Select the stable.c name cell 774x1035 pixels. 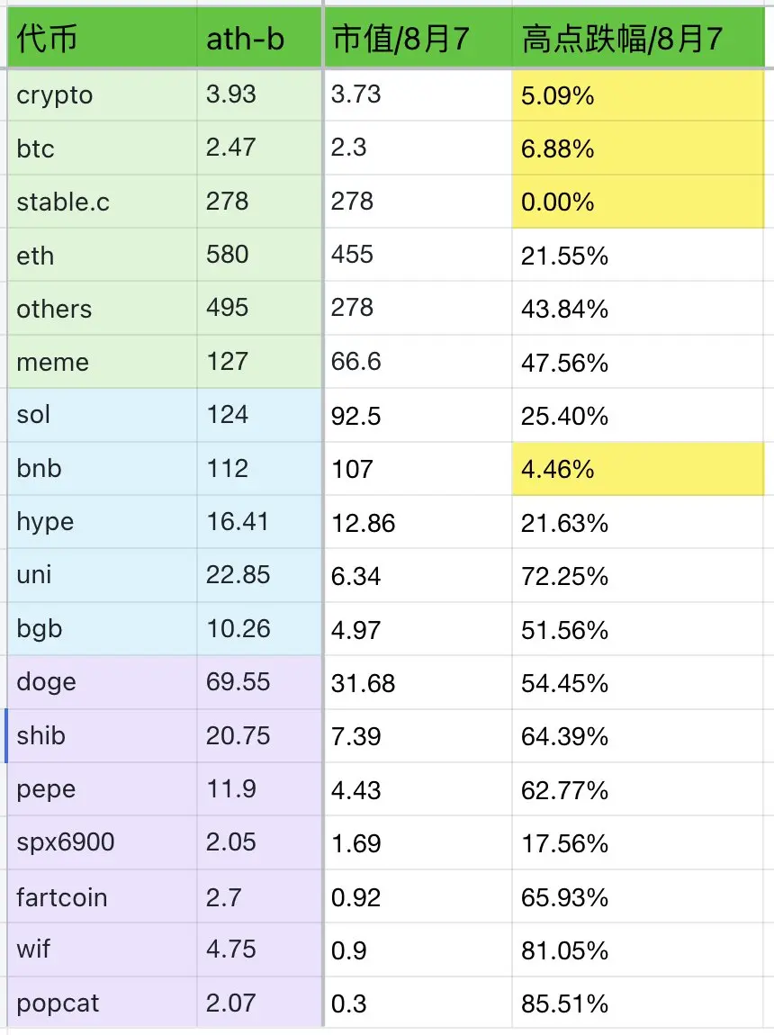click(103, 202)
